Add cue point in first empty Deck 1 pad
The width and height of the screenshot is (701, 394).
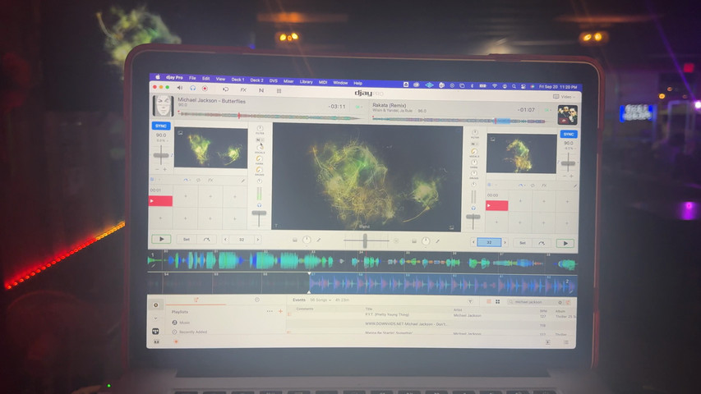tap(185, 196)
